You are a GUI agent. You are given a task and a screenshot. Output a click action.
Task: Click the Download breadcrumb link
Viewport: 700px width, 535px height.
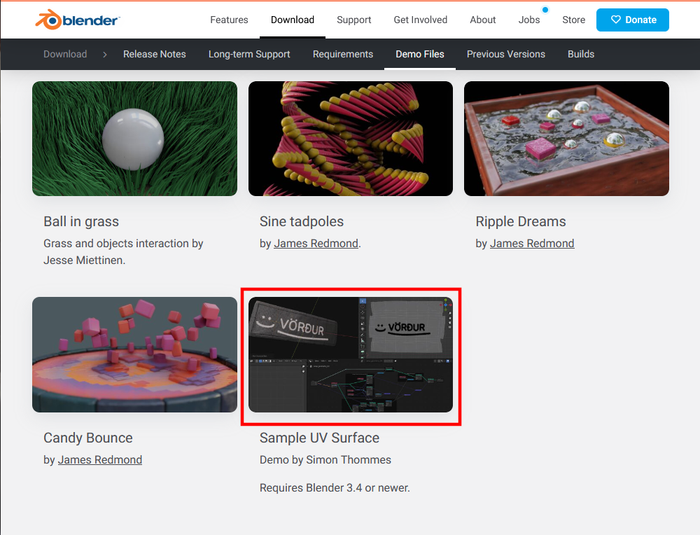[x=65, y=54]
